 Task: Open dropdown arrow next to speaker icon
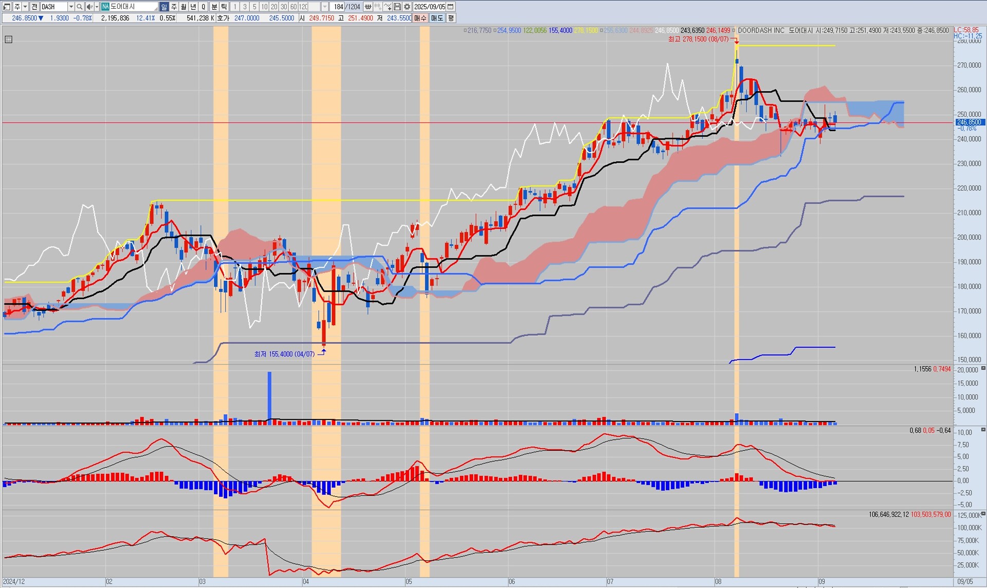click(x=97, y=7)
